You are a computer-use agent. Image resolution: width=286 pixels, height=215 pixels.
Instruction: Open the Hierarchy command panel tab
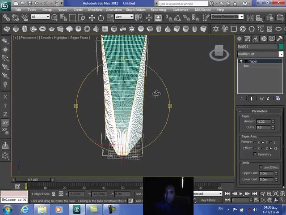coord(255,39)
